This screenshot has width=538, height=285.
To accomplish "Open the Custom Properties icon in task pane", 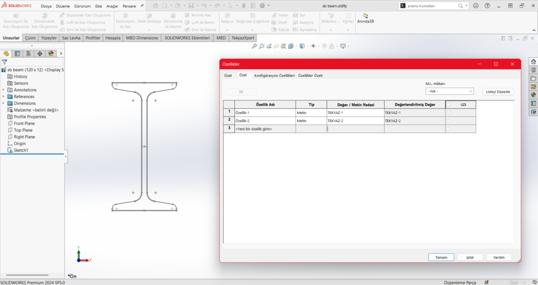I will (x=533, y=103).
